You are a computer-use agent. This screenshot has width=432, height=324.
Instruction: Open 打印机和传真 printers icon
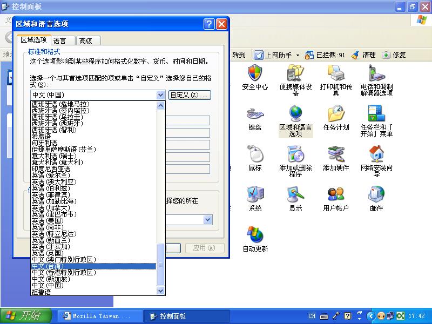pyautogui.click(x=336, y=75)
